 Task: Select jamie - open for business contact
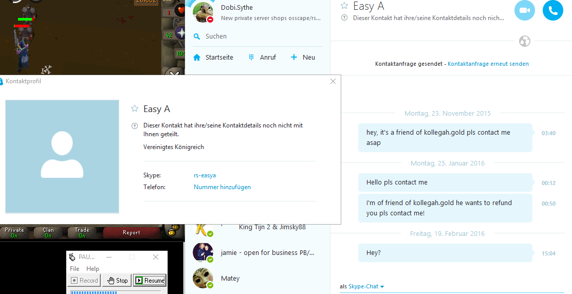click(x=257, y=252)
